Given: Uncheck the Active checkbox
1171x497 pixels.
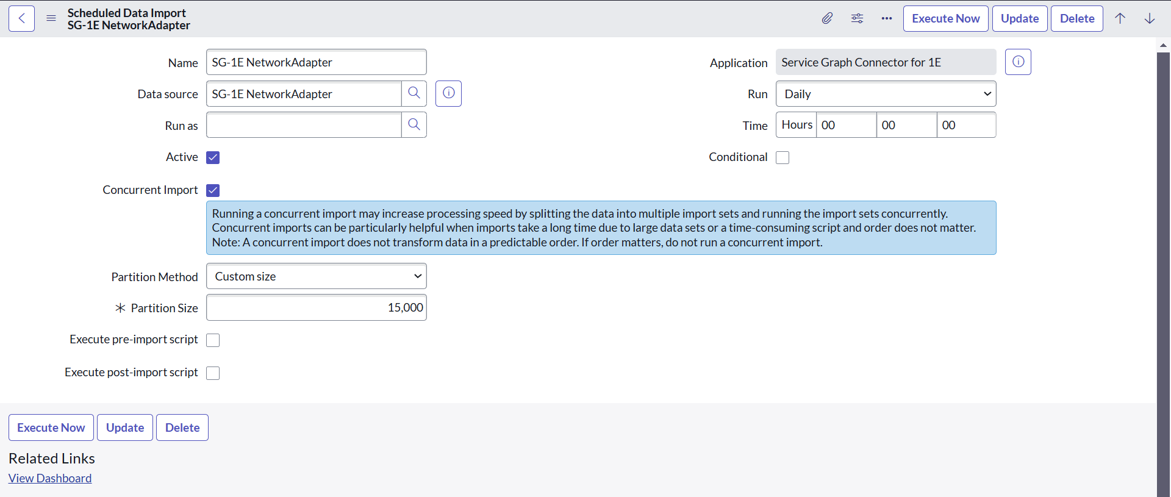Looking at the screenshot, I should tap(213, 157).
